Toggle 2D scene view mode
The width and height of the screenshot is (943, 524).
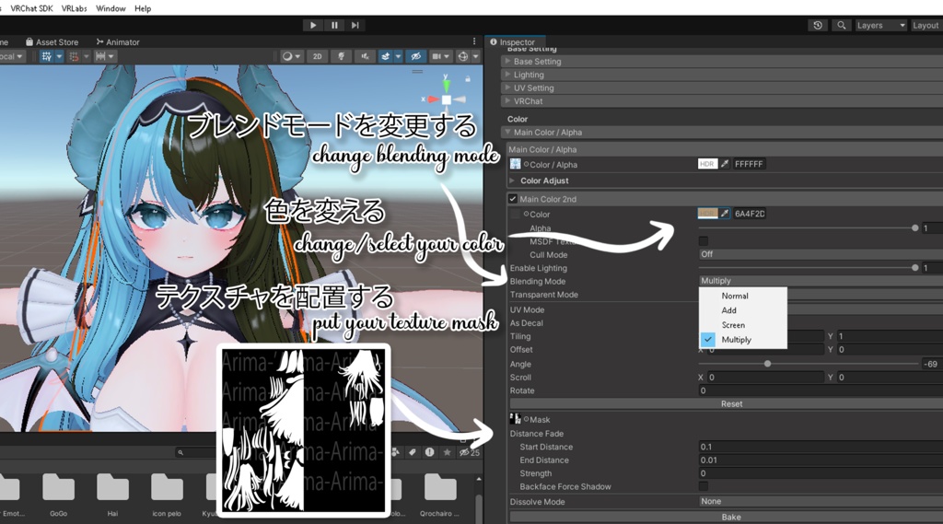[317, 56]
